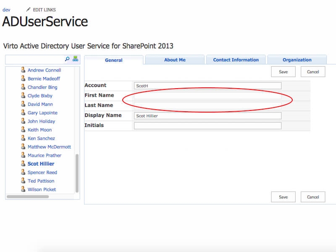Click the user icon beside Gary Lapointe

23,113
